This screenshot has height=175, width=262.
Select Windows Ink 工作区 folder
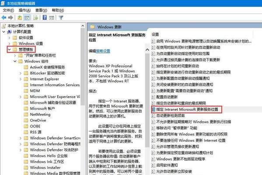[x=47, y=161]
